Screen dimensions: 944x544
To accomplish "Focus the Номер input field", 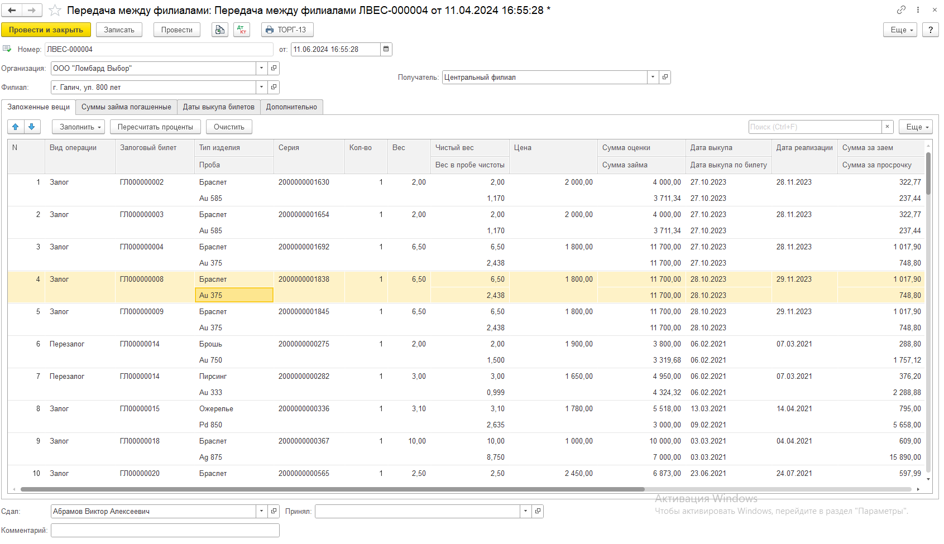I will click(x=159, y=49).
